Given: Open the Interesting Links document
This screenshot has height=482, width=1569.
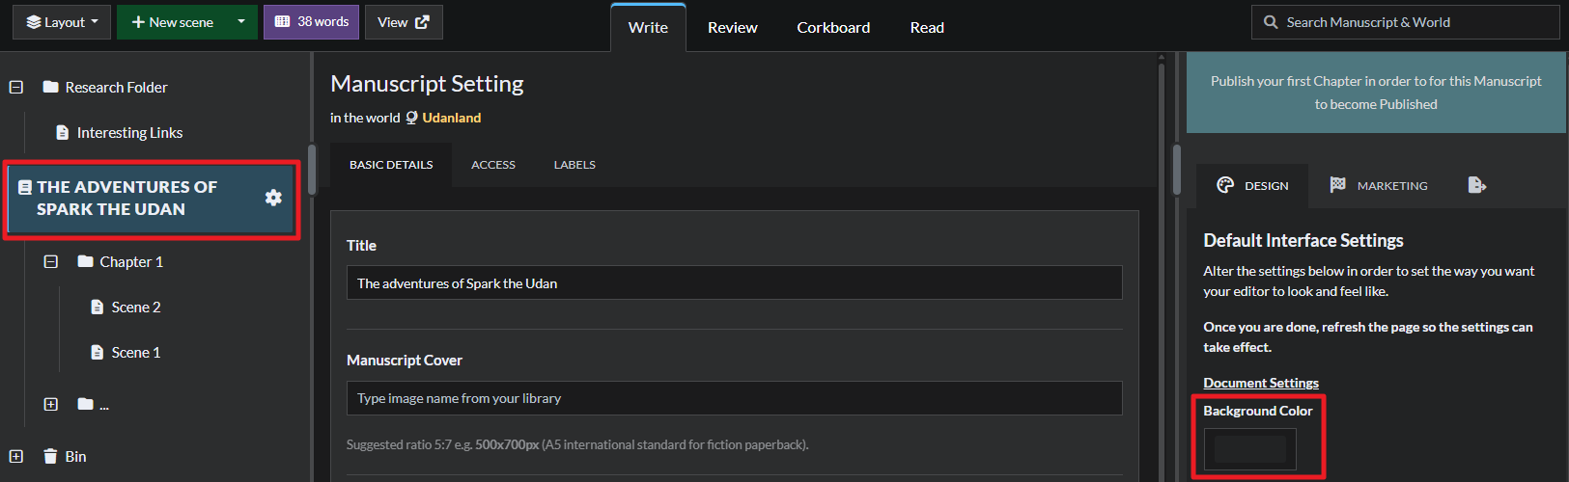Looking at the screenshot, I should click(x=129, y=132).
